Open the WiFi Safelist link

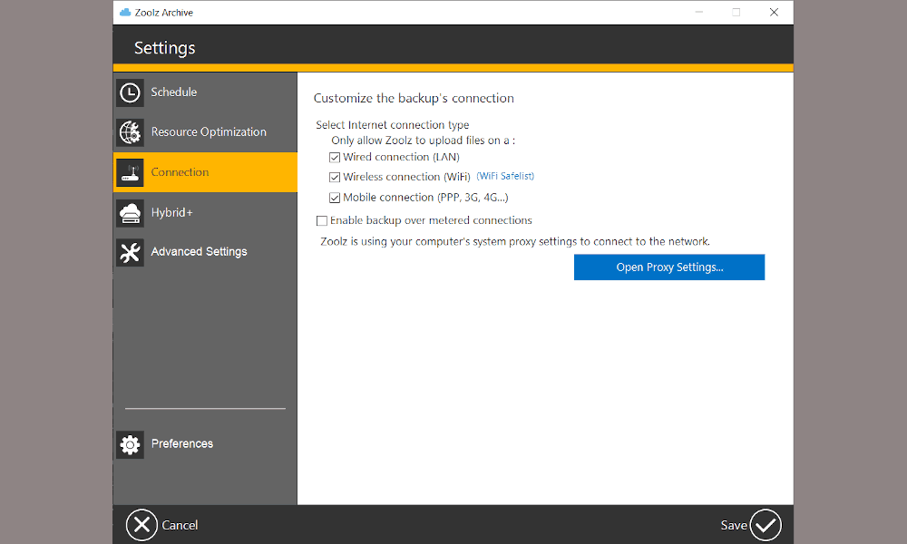click(505, 176)
